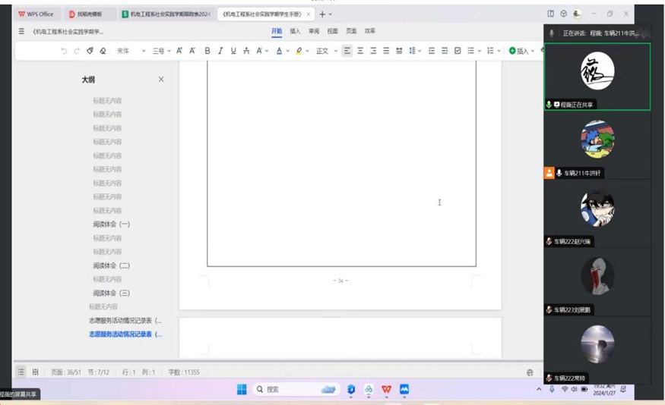Image resolution: width=665 pixels, height=405 pixels.
Task: Close the 大纲 outline panel
Action: (161, 80)
